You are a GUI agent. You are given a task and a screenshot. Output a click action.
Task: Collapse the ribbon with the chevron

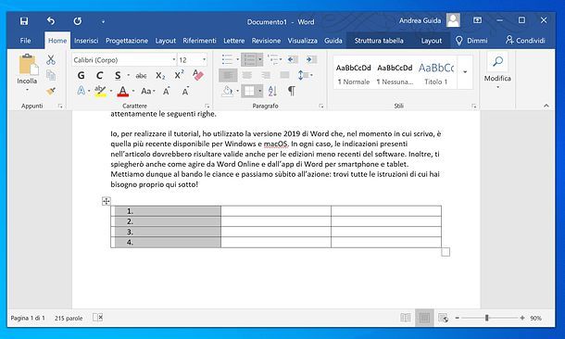coord(546,106)
